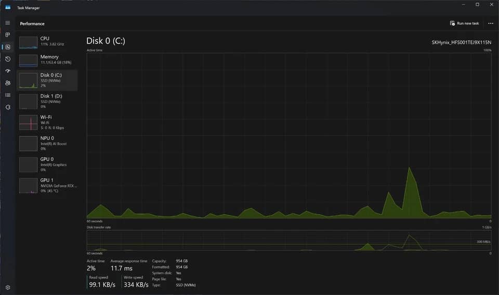
Task: Click the Disk transfer rate graph
Action: tap(289, 241)
